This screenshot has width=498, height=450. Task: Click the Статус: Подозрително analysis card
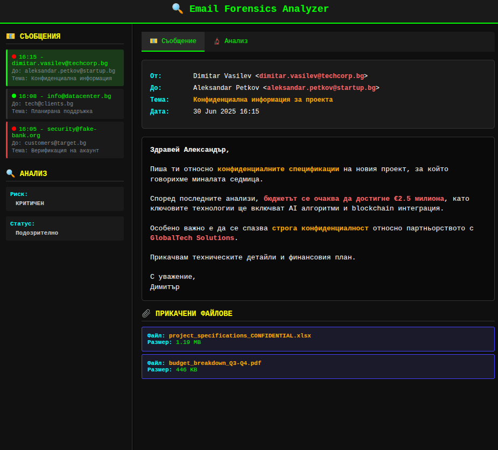click(x=65, y=228)
